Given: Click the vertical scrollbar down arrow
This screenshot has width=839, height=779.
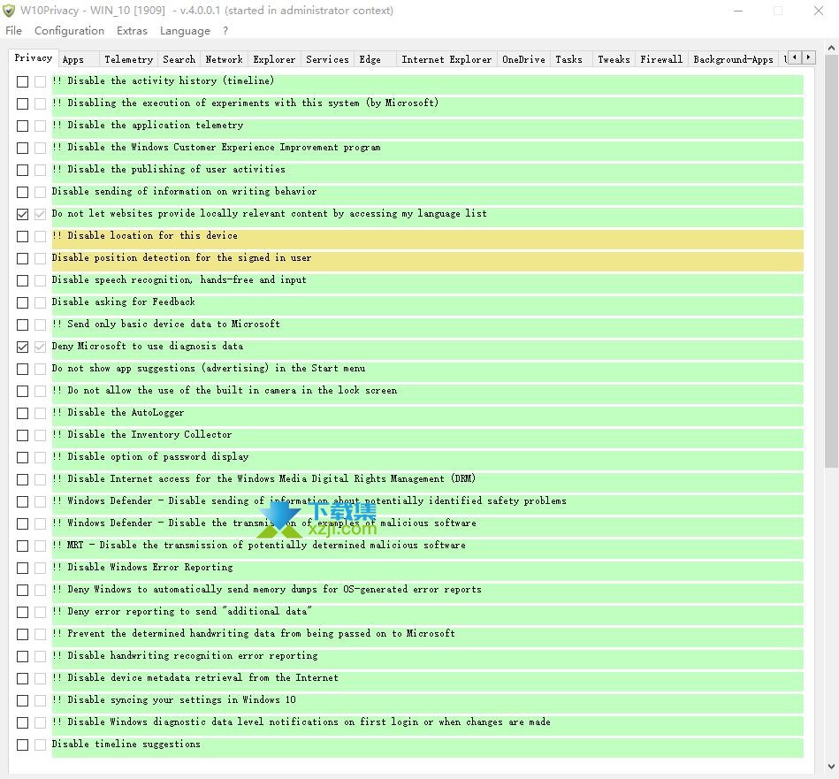Looking at the screenshot, I should click(831, 766).
